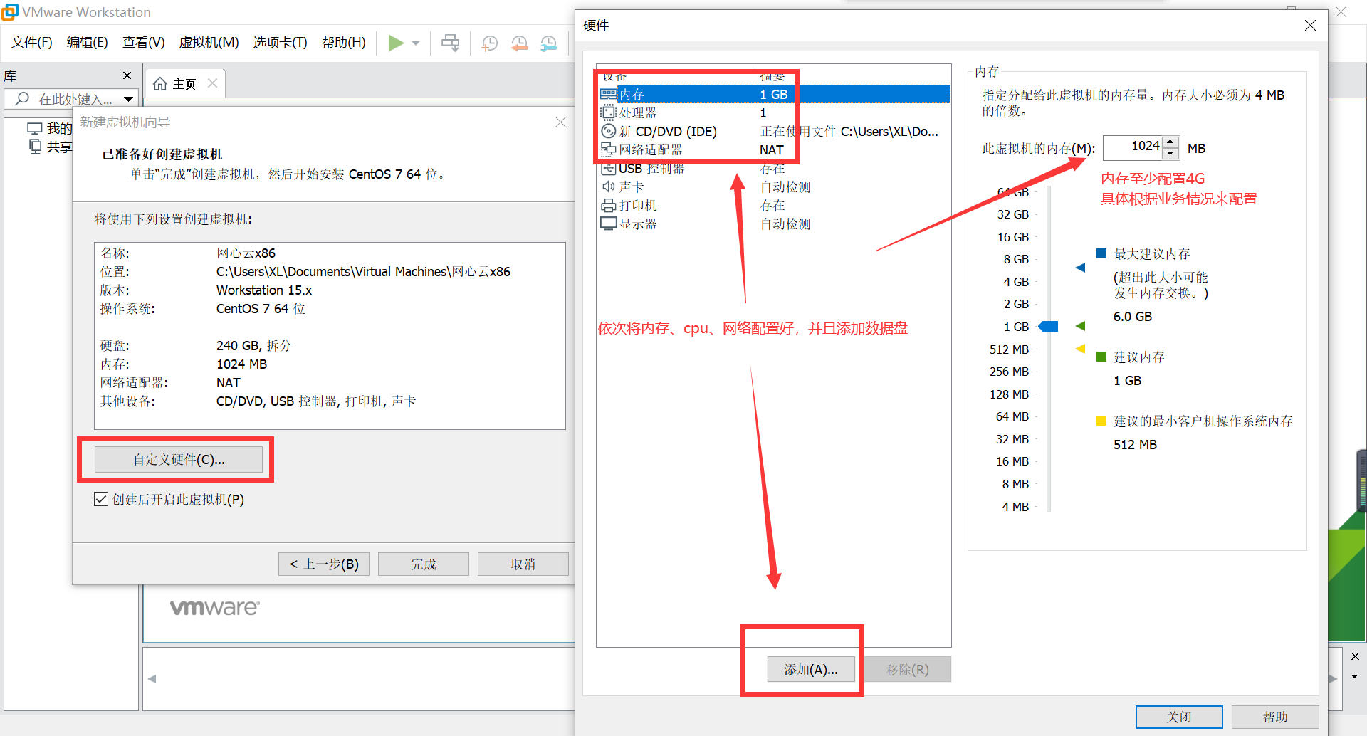Image resolution: width=1367 pixels, height=736 pixels.
Task: Click the 2 GB label on memory scale
Action: pos(1016,304)
